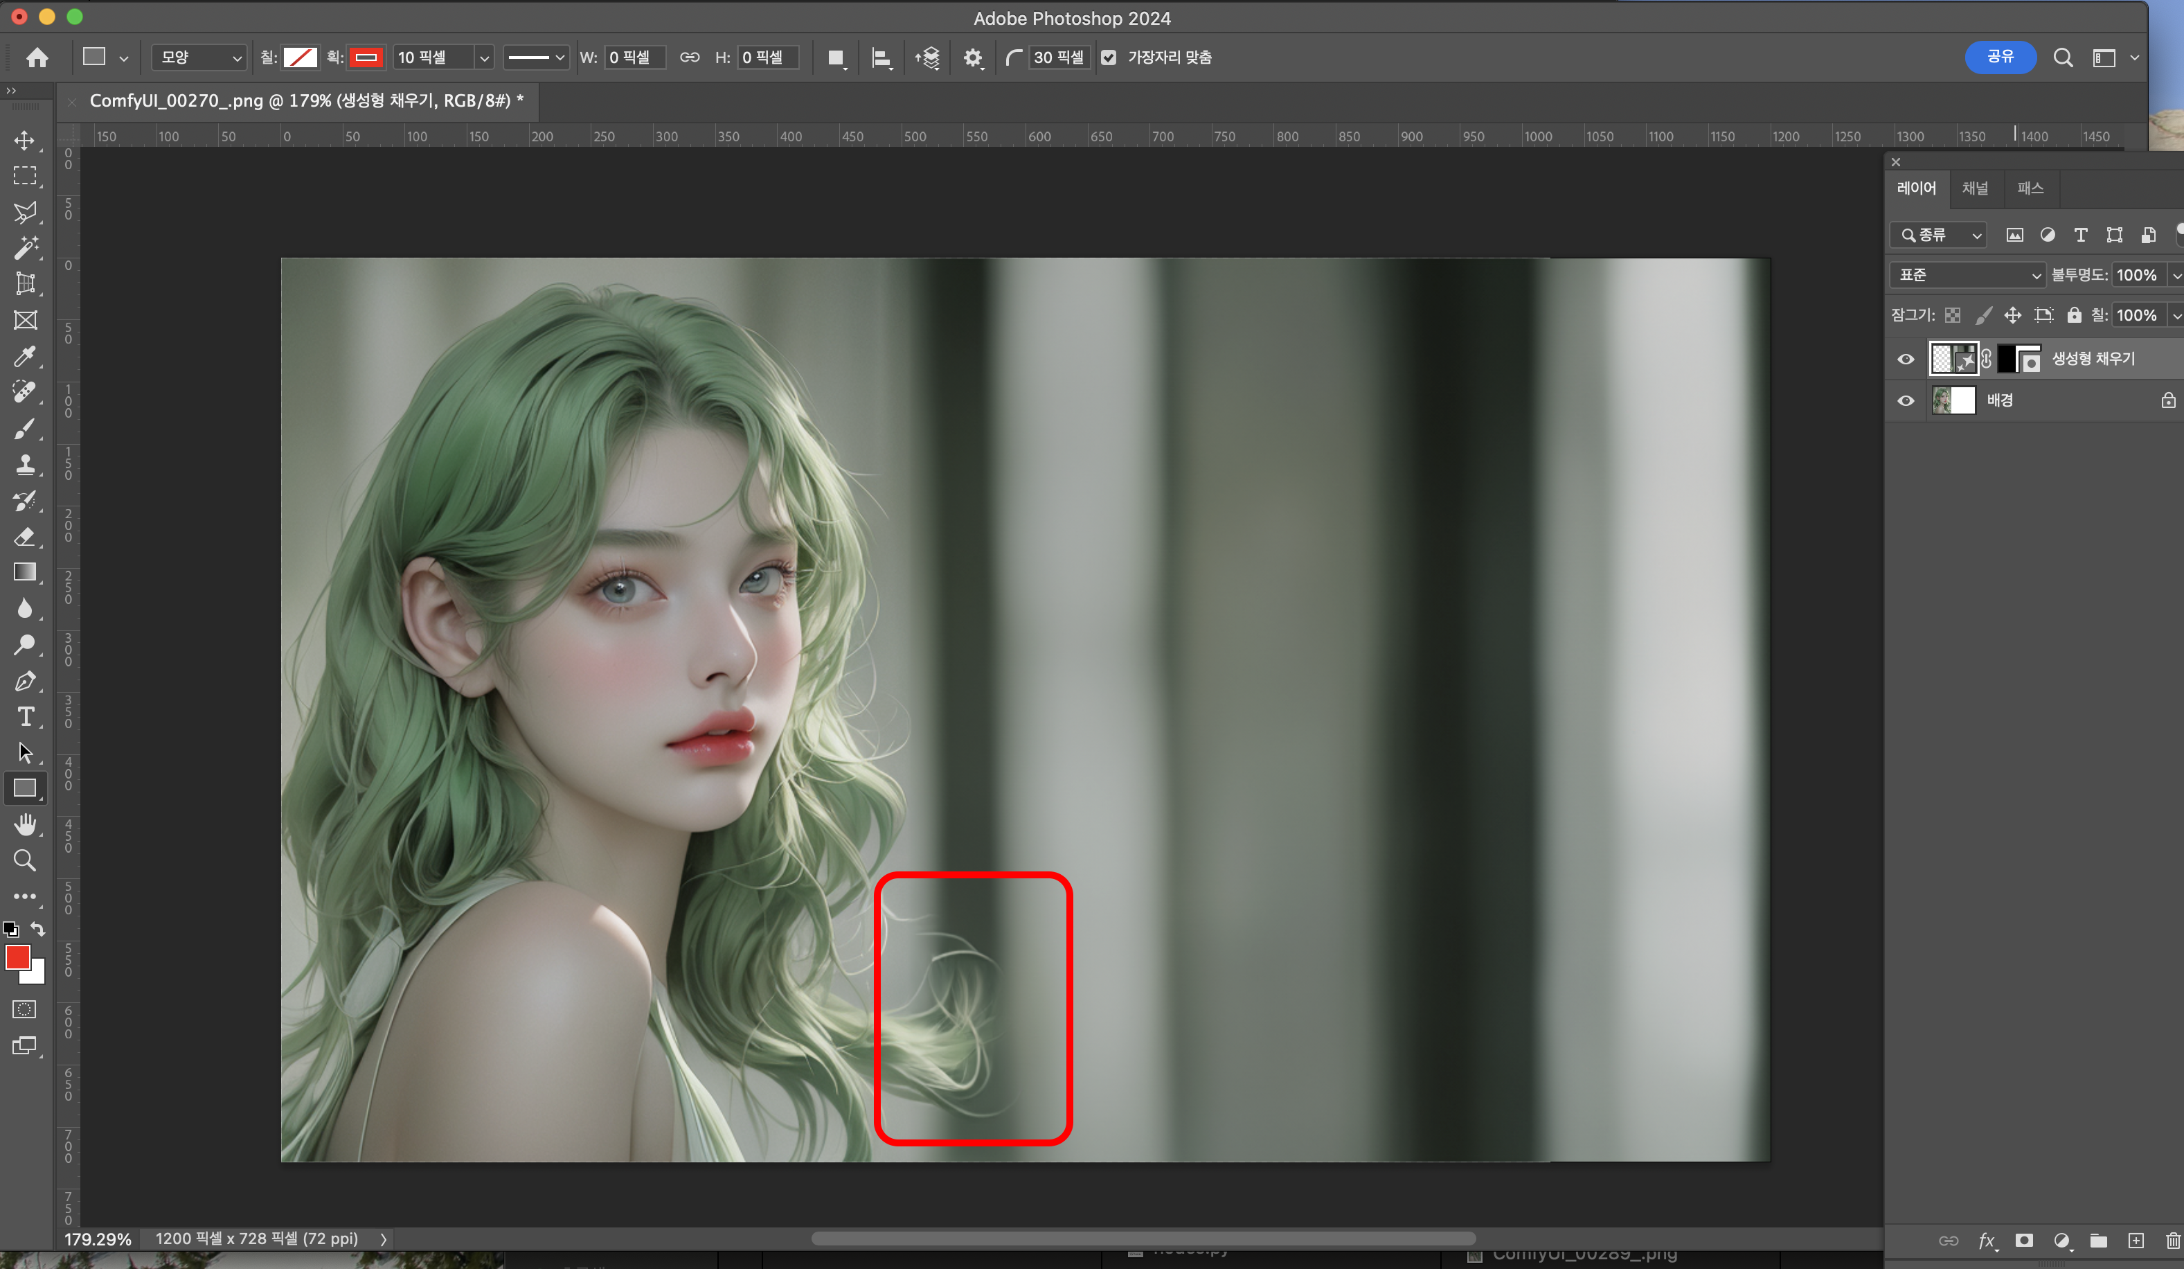Select the Move tool
This screenshot has width=2184, height=1269.
pyautogui.click(x=24, y=141)
